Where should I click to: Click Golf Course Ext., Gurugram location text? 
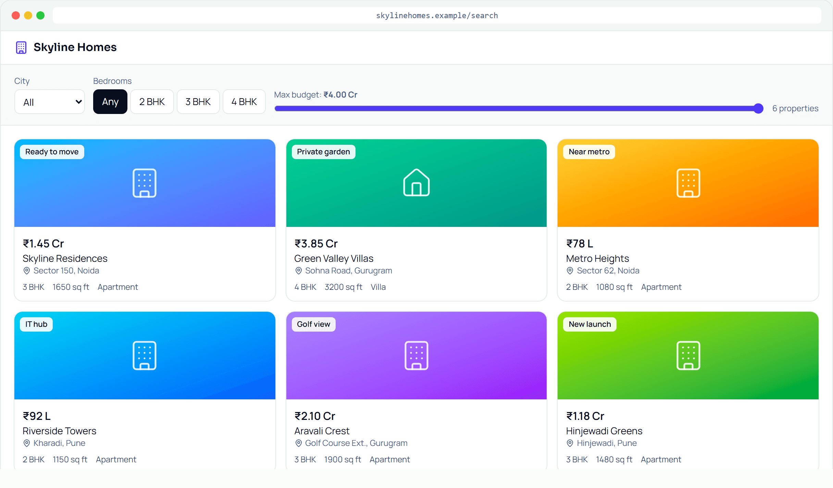point(356,443)
